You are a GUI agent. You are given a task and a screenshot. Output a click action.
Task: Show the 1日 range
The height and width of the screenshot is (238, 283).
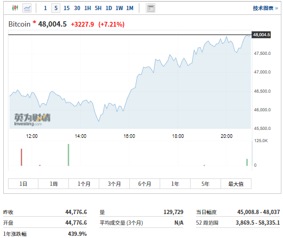(23, 184)
